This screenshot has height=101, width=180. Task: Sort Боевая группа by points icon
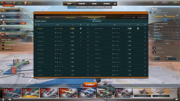click(72, 25)
